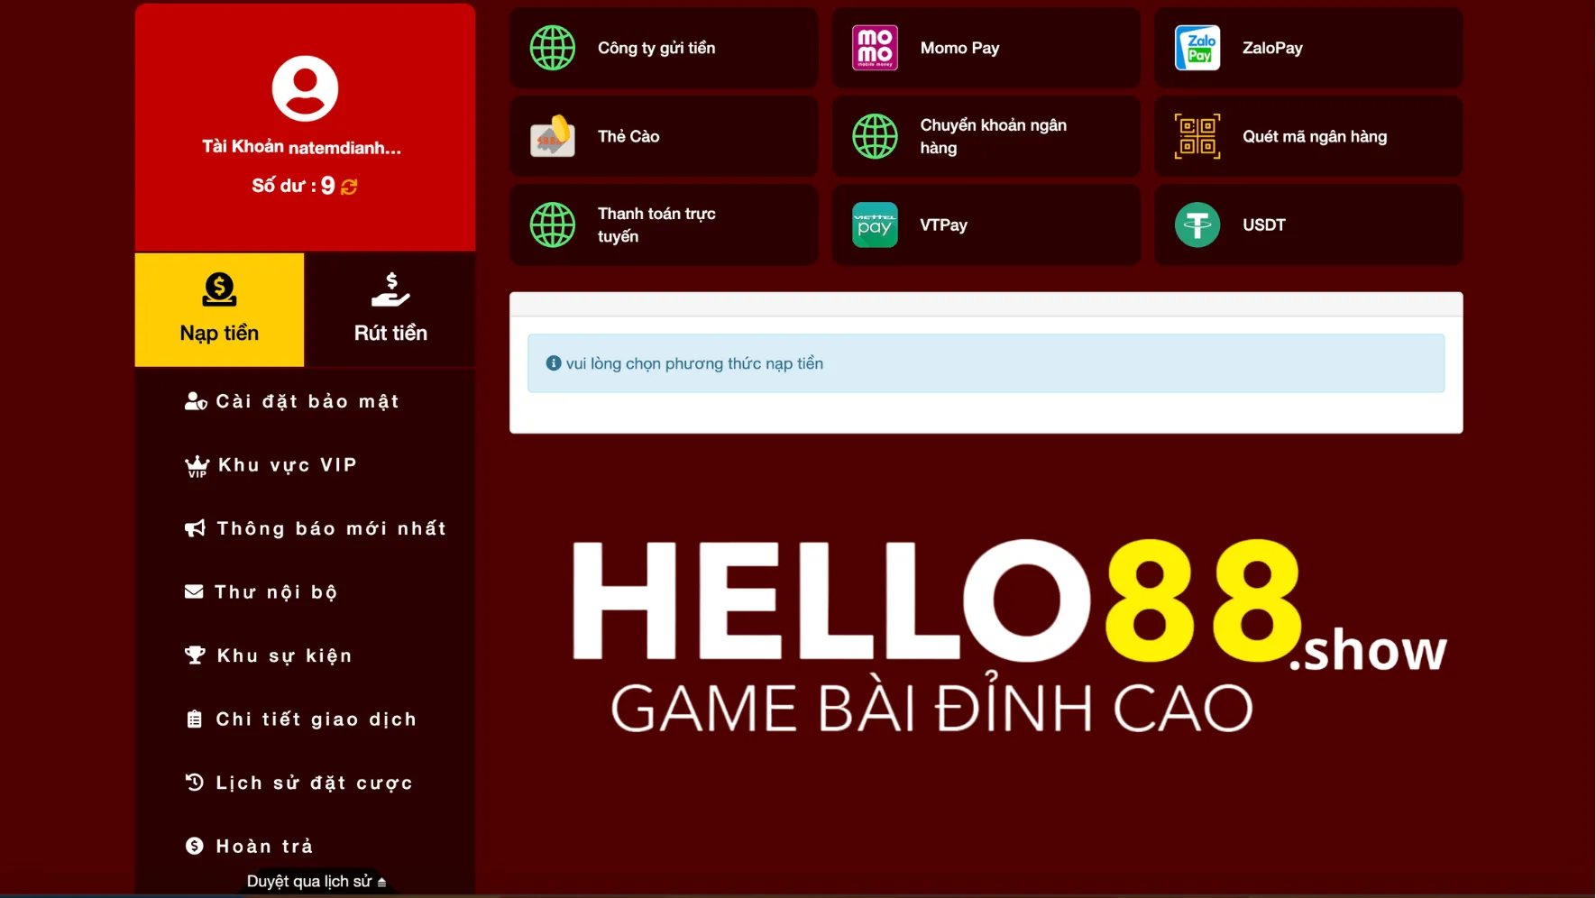The width and height of the screenshot is (1596, 898).
Task: Click the Số dư balance value
Action: [327, 186]
